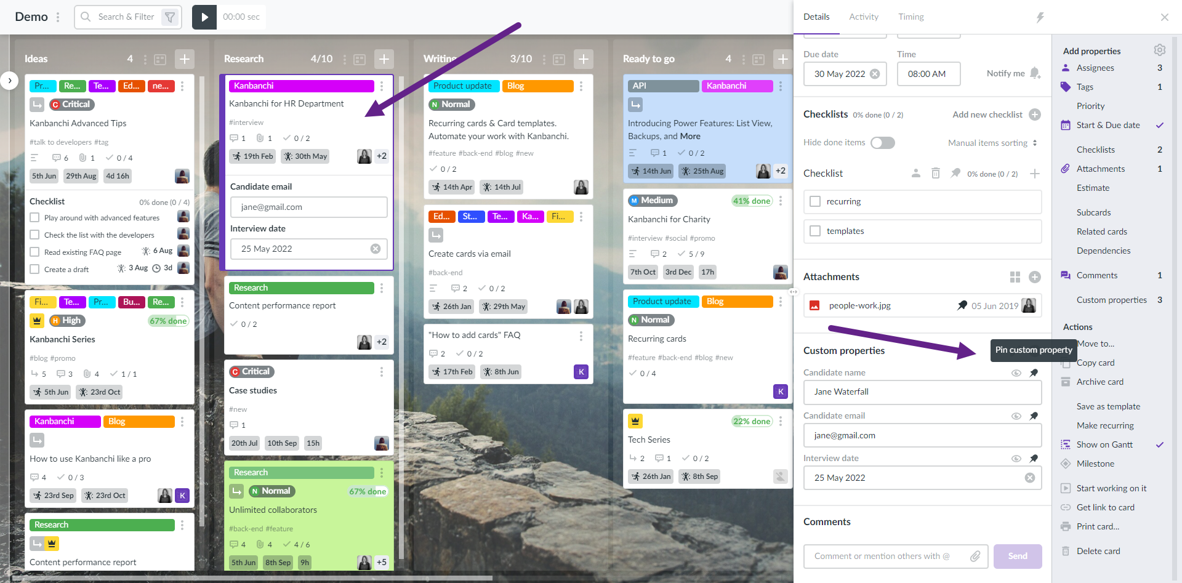This screenshot has height=583, width=1182.
Task: Select Make recurring action
Action: 1105,425
